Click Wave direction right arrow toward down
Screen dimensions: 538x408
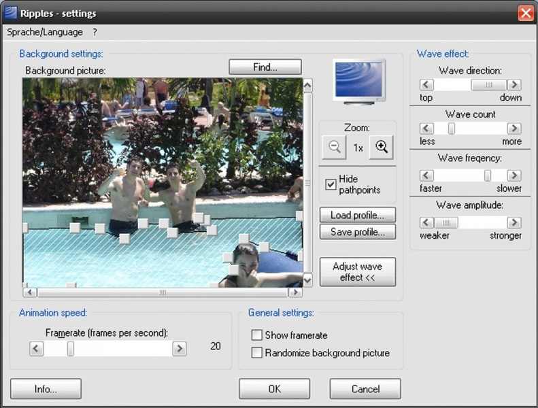pyautogui.click(x=514, y=84)
